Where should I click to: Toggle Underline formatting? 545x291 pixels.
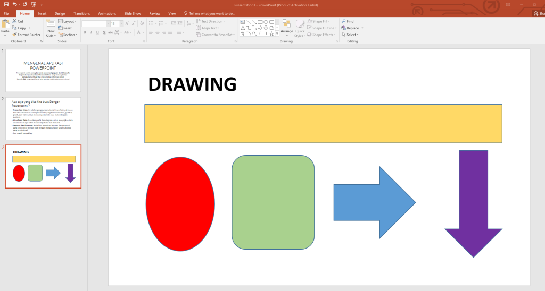pos(98,32)
